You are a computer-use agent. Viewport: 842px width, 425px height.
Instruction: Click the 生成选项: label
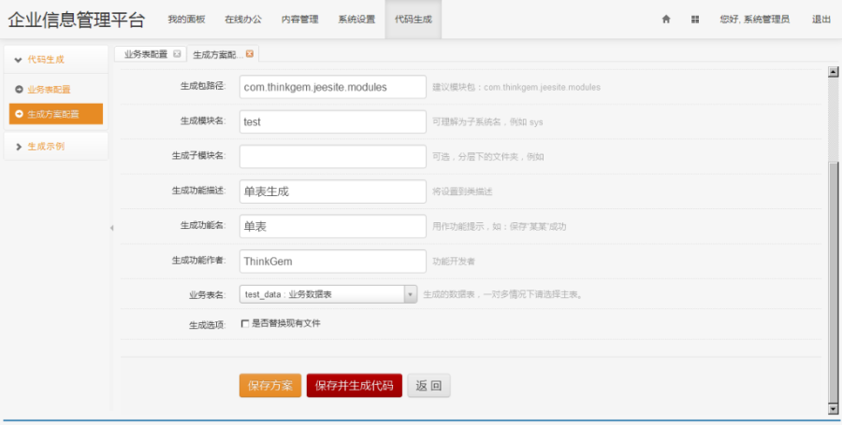coord(208,325)
